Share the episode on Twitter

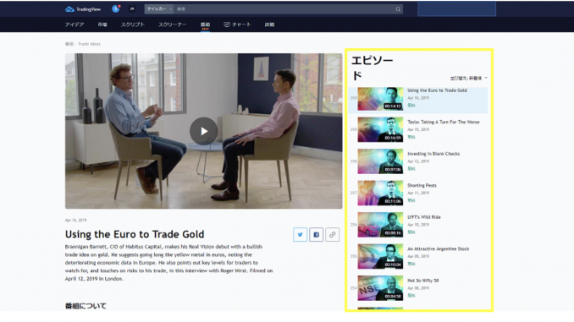[301, 235]
